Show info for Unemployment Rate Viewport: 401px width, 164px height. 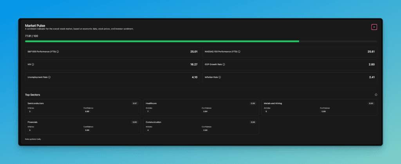[49, 77]
